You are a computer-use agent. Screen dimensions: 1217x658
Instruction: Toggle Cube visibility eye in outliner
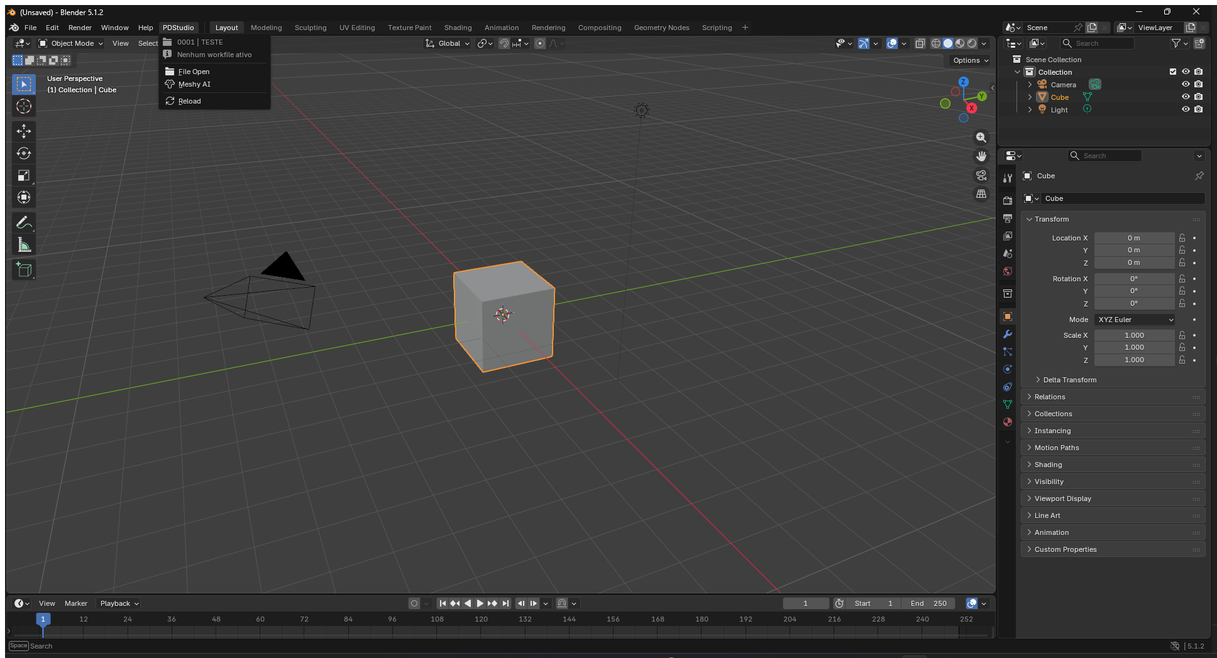point(1186,97)
